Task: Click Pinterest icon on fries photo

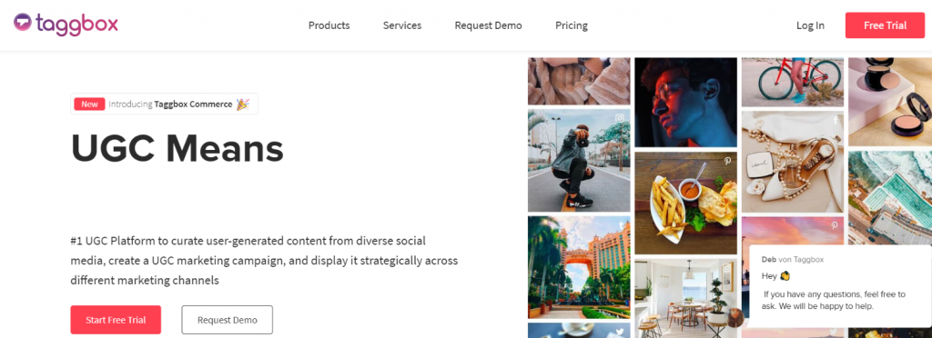Action: [727, 162]
